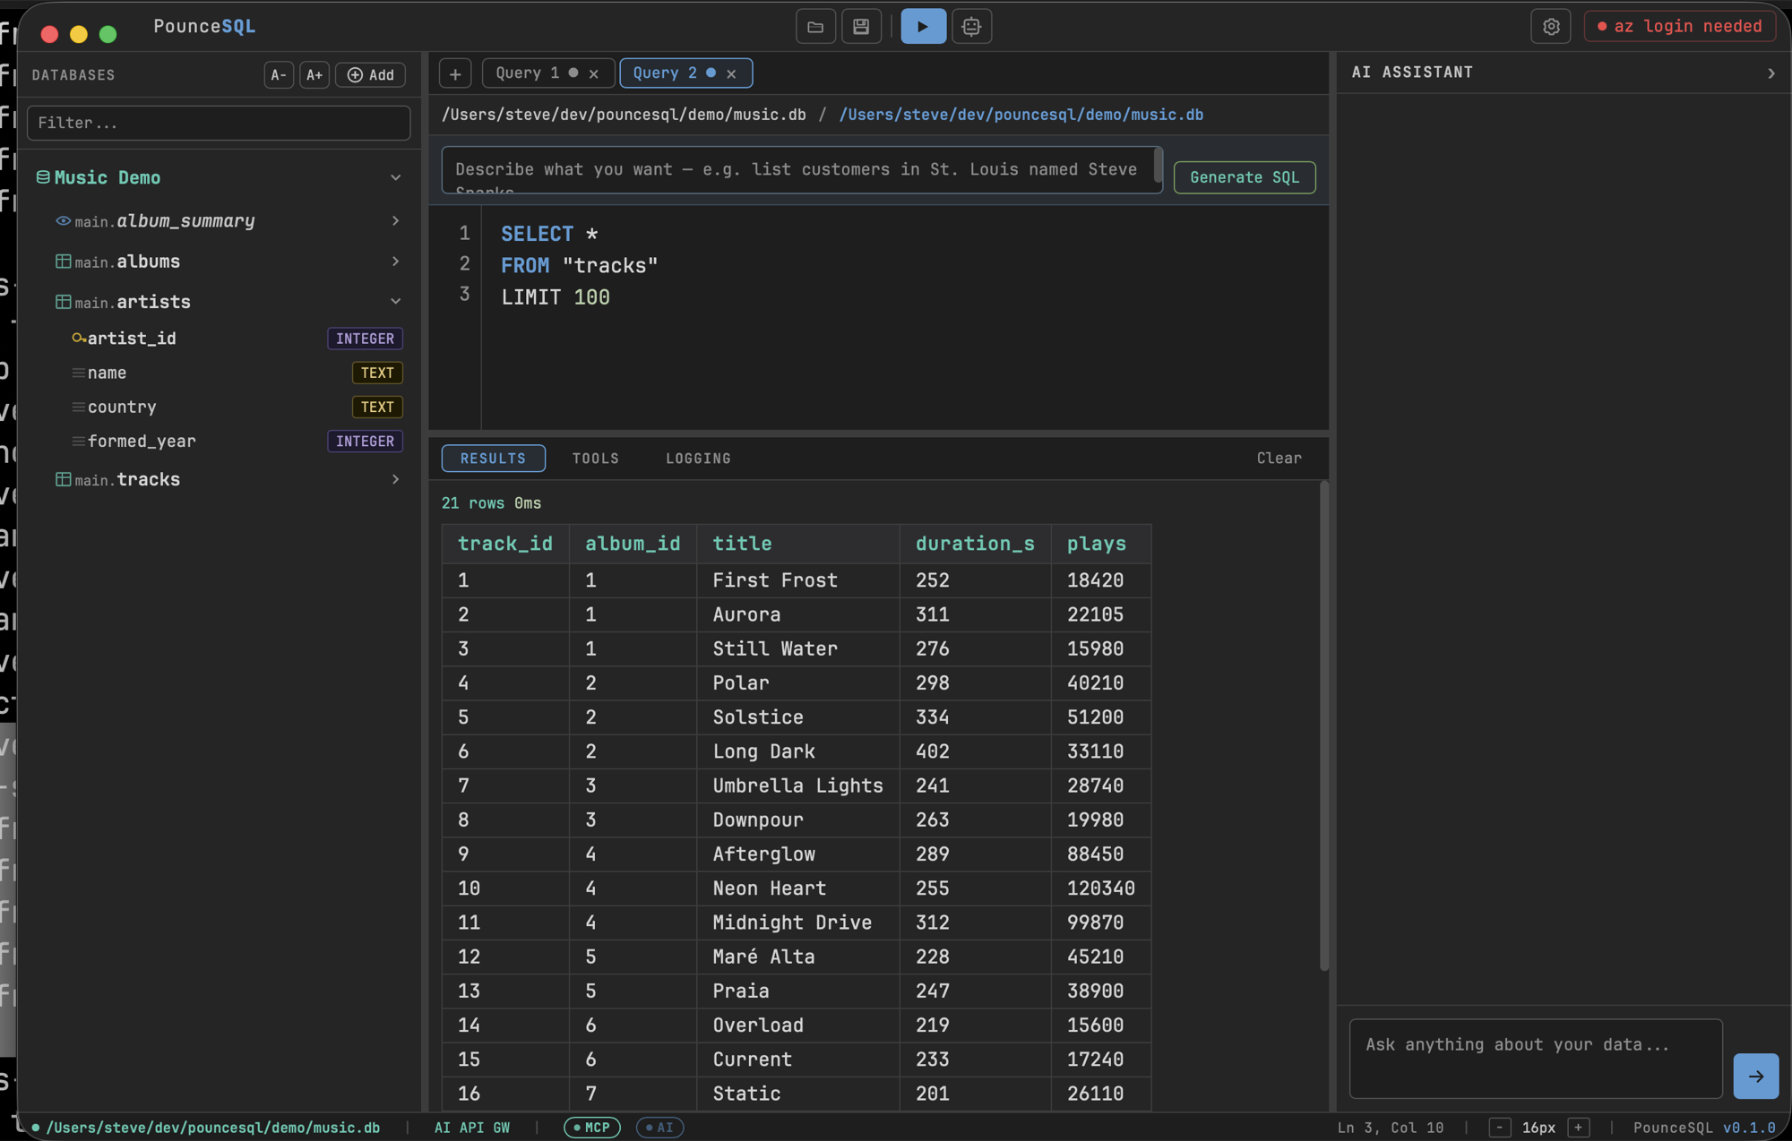The height and width of the screenshot is (1141, 1792).
Task: Select the country column in artists
Action: coord(237,407)
